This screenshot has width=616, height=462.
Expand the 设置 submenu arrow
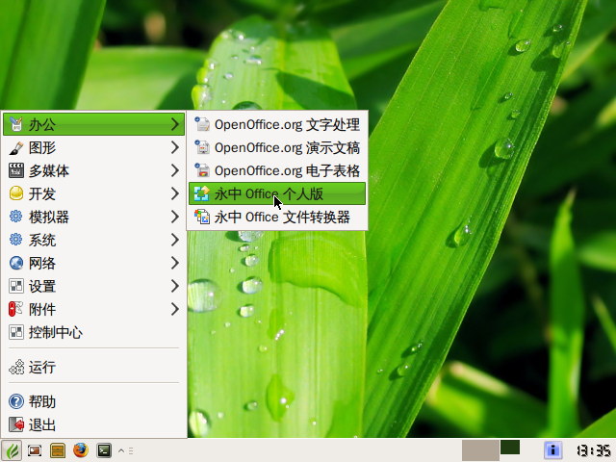click(175, 286)
